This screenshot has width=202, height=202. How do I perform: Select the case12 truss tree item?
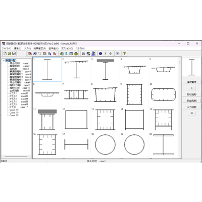tap(19, 93)
